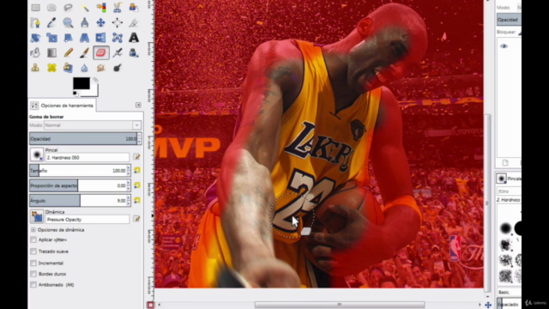Select the Pencil tool

click(x=68, y=52)
